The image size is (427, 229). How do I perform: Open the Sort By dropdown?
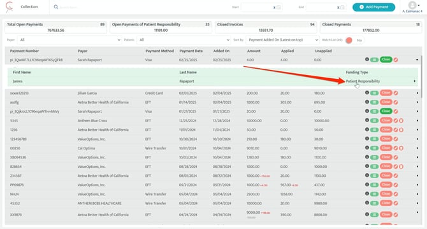pyautogui.click(x=282, y=40)
